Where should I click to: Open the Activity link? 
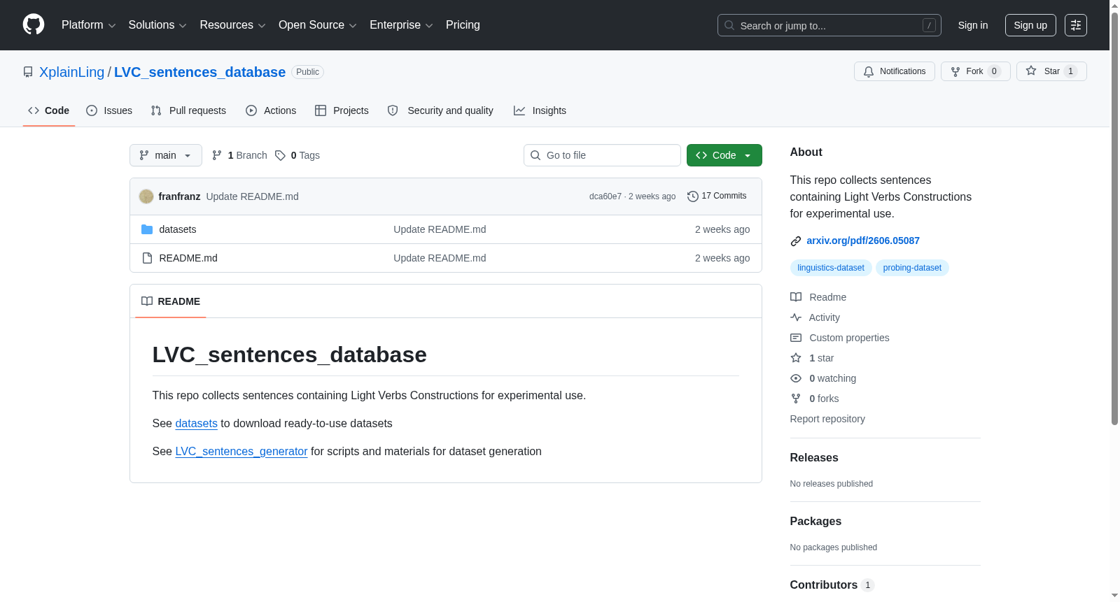point(815,317)
